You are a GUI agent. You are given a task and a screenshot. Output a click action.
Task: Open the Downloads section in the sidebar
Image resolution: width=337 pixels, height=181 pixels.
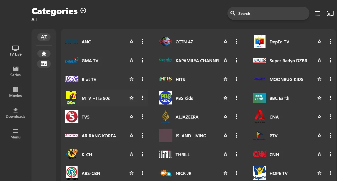point(15,113)
